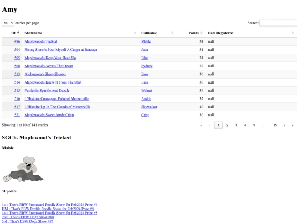Open ID link 513
Screen dimensions: 299x224
point(17,74)
